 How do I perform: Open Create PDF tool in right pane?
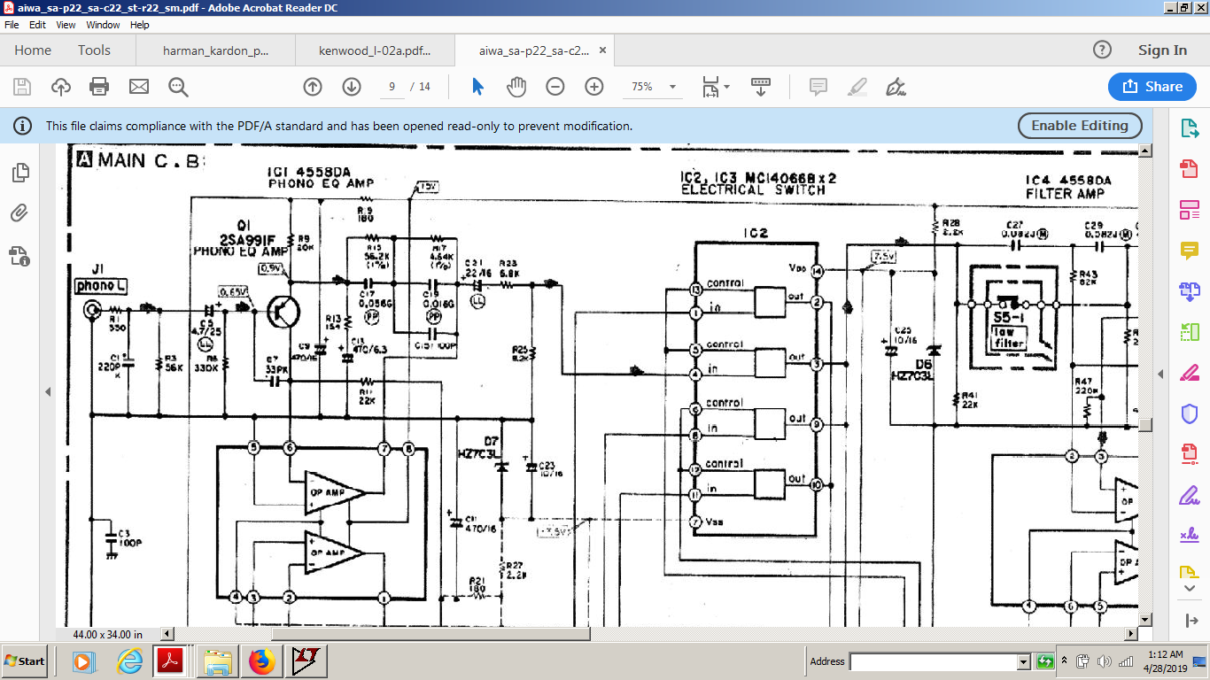[x=1189, y=168]
